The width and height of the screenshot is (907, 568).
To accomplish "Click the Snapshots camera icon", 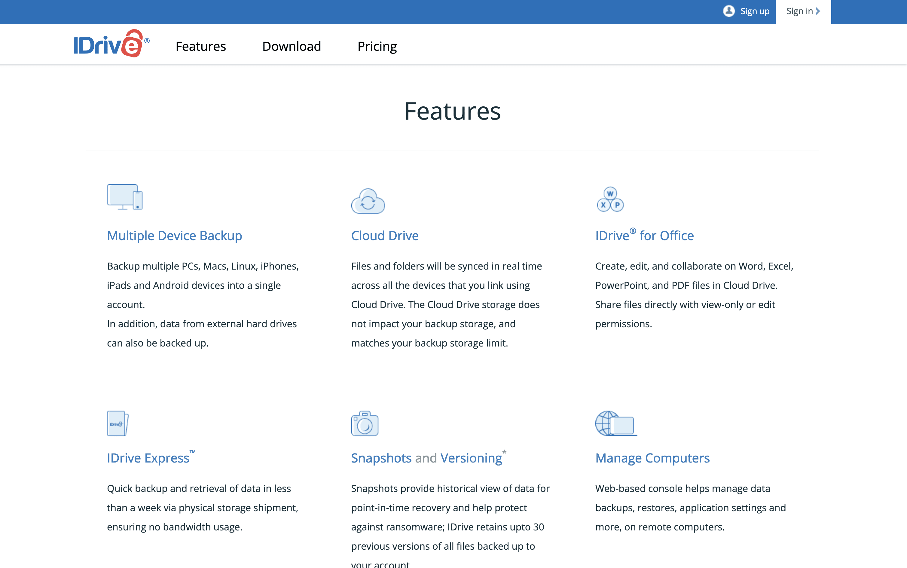I will pyautogui.click(x=365, y=423).
